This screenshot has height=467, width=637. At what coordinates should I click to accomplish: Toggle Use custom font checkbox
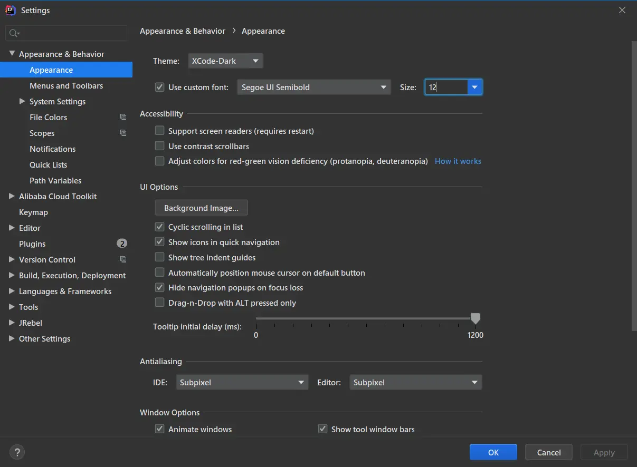pos(159,87)
